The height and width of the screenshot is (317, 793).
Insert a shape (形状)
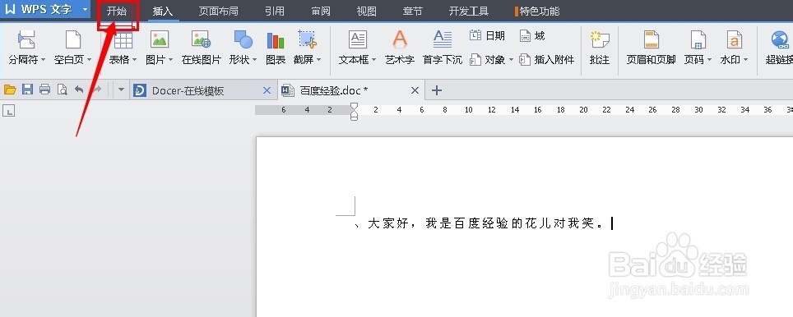tap(243, 48)
